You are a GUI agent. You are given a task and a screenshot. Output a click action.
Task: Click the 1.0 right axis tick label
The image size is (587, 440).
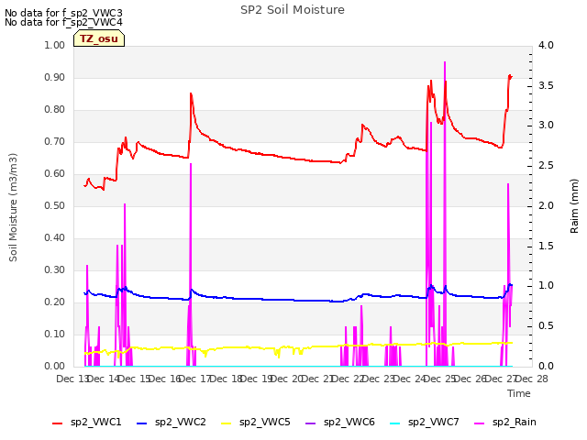point(546,286)
